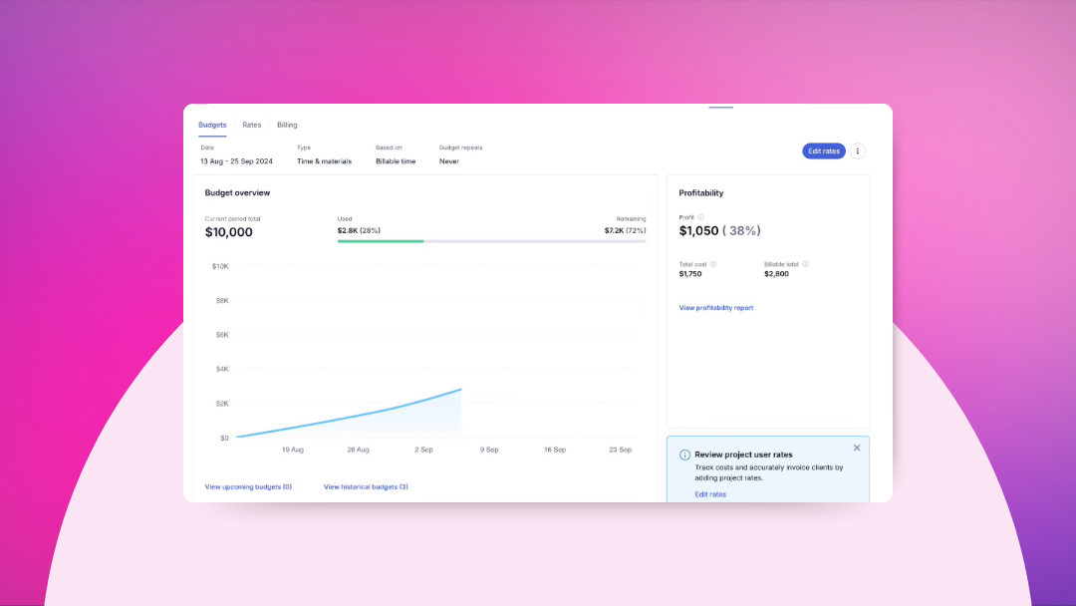The height and width of the screenshot is (606, 1076).
Task: View historical budgets
Action: tap(365, 486)
